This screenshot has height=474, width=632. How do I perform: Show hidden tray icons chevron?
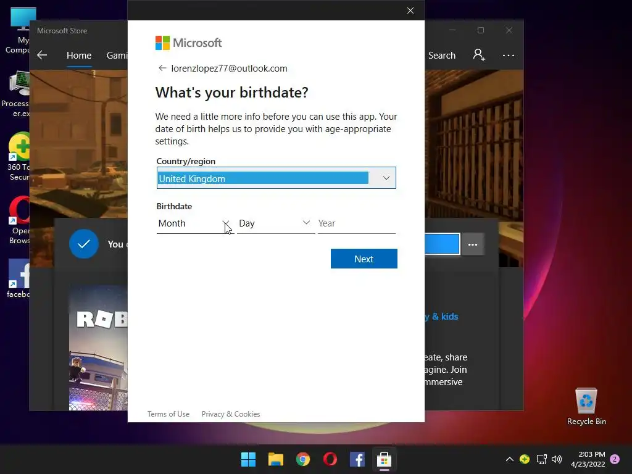509,459
